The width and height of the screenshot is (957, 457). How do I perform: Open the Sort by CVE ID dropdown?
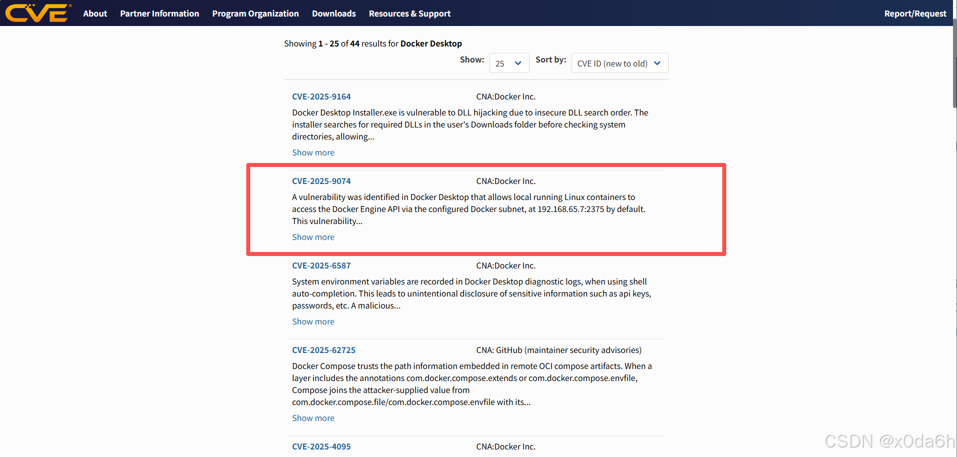(620, 63)
